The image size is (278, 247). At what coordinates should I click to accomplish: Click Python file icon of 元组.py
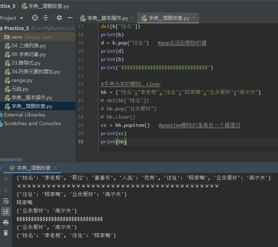[7, 89]
